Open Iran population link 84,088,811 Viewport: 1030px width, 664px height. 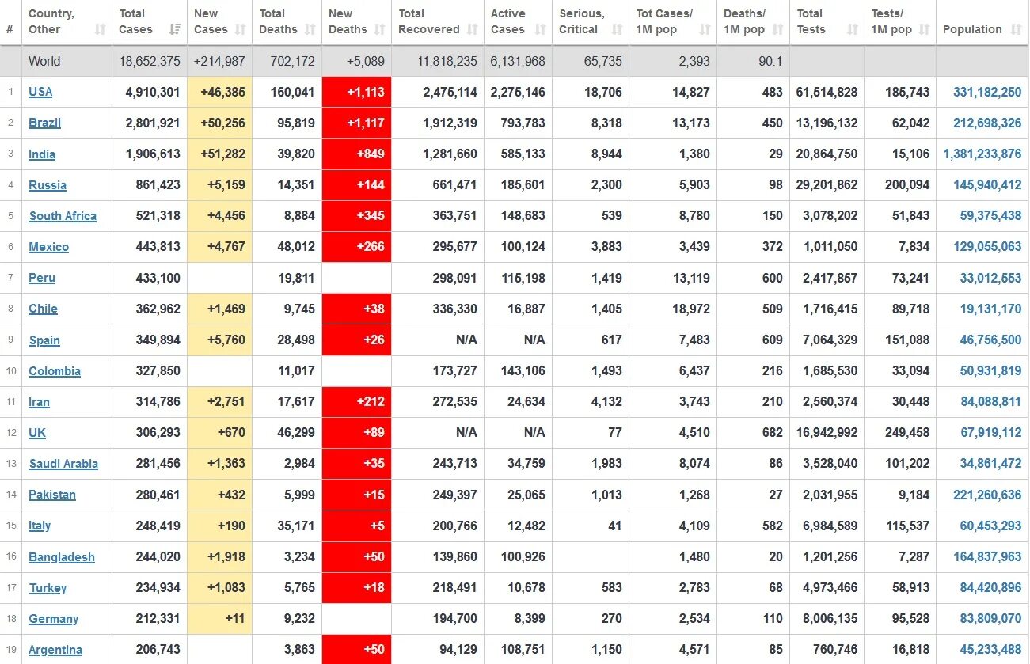point(991,402)
